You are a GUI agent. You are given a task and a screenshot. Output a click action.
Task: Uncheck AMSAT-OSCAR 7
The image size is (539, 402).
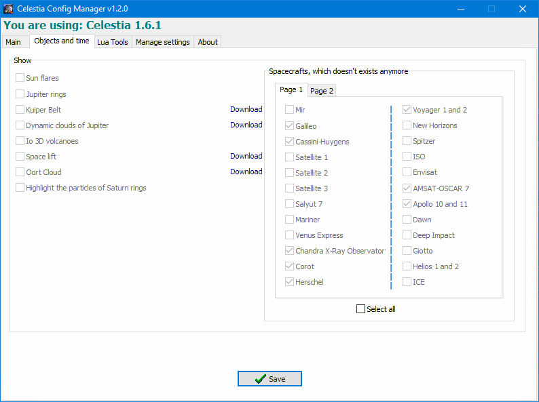click(407, 188)
